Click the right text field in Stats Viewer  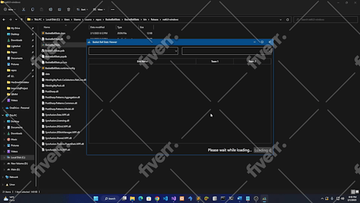pyautogui.click(x=227, y=51)
